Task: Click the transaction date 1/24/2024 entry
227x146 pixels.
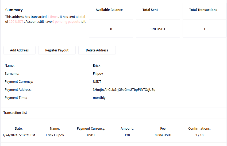Action: tap(19, 135)
